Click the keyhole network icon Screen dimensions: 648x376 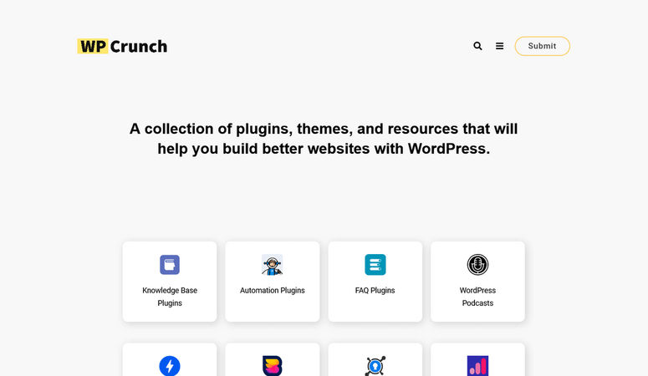pyautogui.click(x=375, y=366)
